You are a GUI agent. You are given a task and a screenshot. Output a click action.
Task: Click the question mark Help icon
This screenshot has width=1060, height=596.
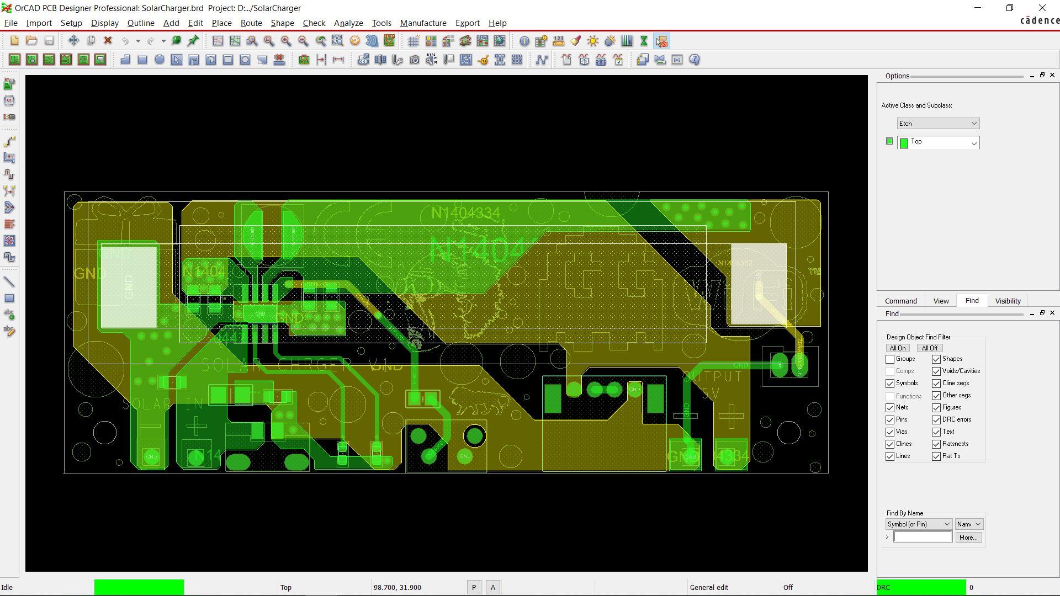[695, 60]
